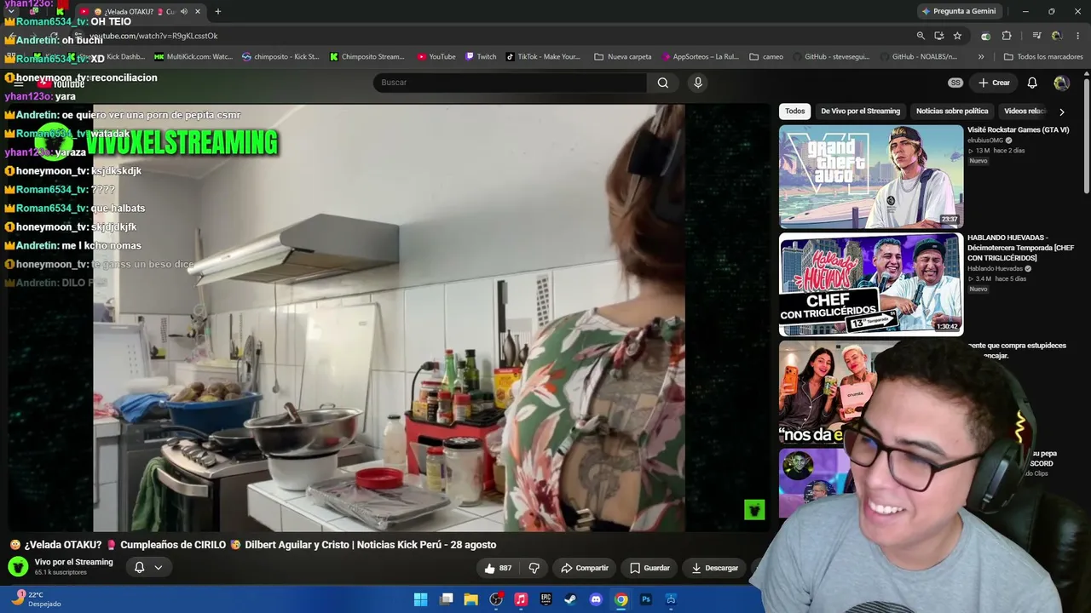Viewport: 1091px width, 613px height.
Task: Click the Hablando Huevadas channel name
Action: [995, 268]
